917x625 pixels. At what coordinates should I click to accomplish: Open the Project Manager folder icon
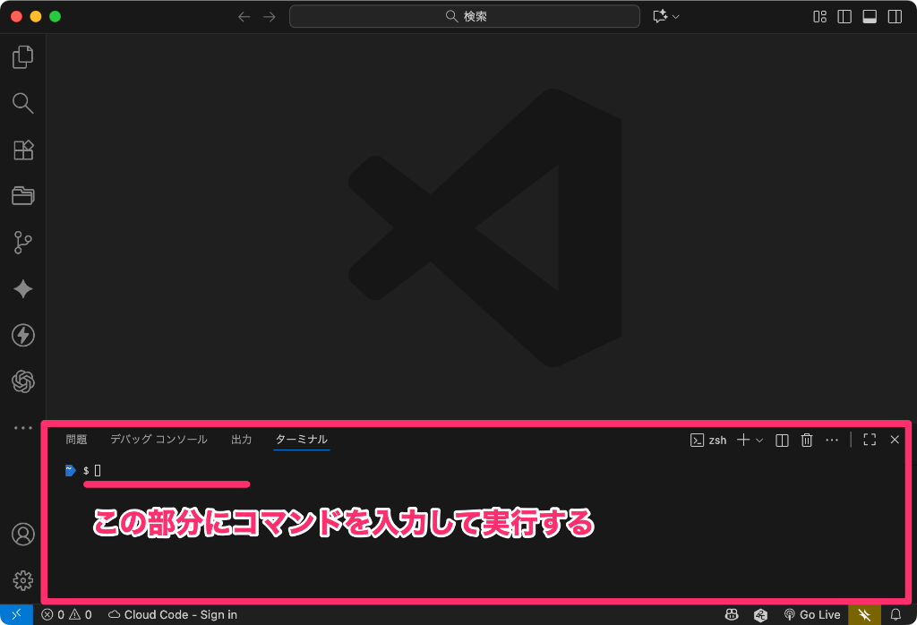click(22, 195)
